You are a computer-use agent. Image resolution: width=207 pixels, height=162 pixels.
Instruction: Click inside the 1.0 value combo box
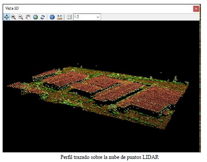[x=84, y=17]
